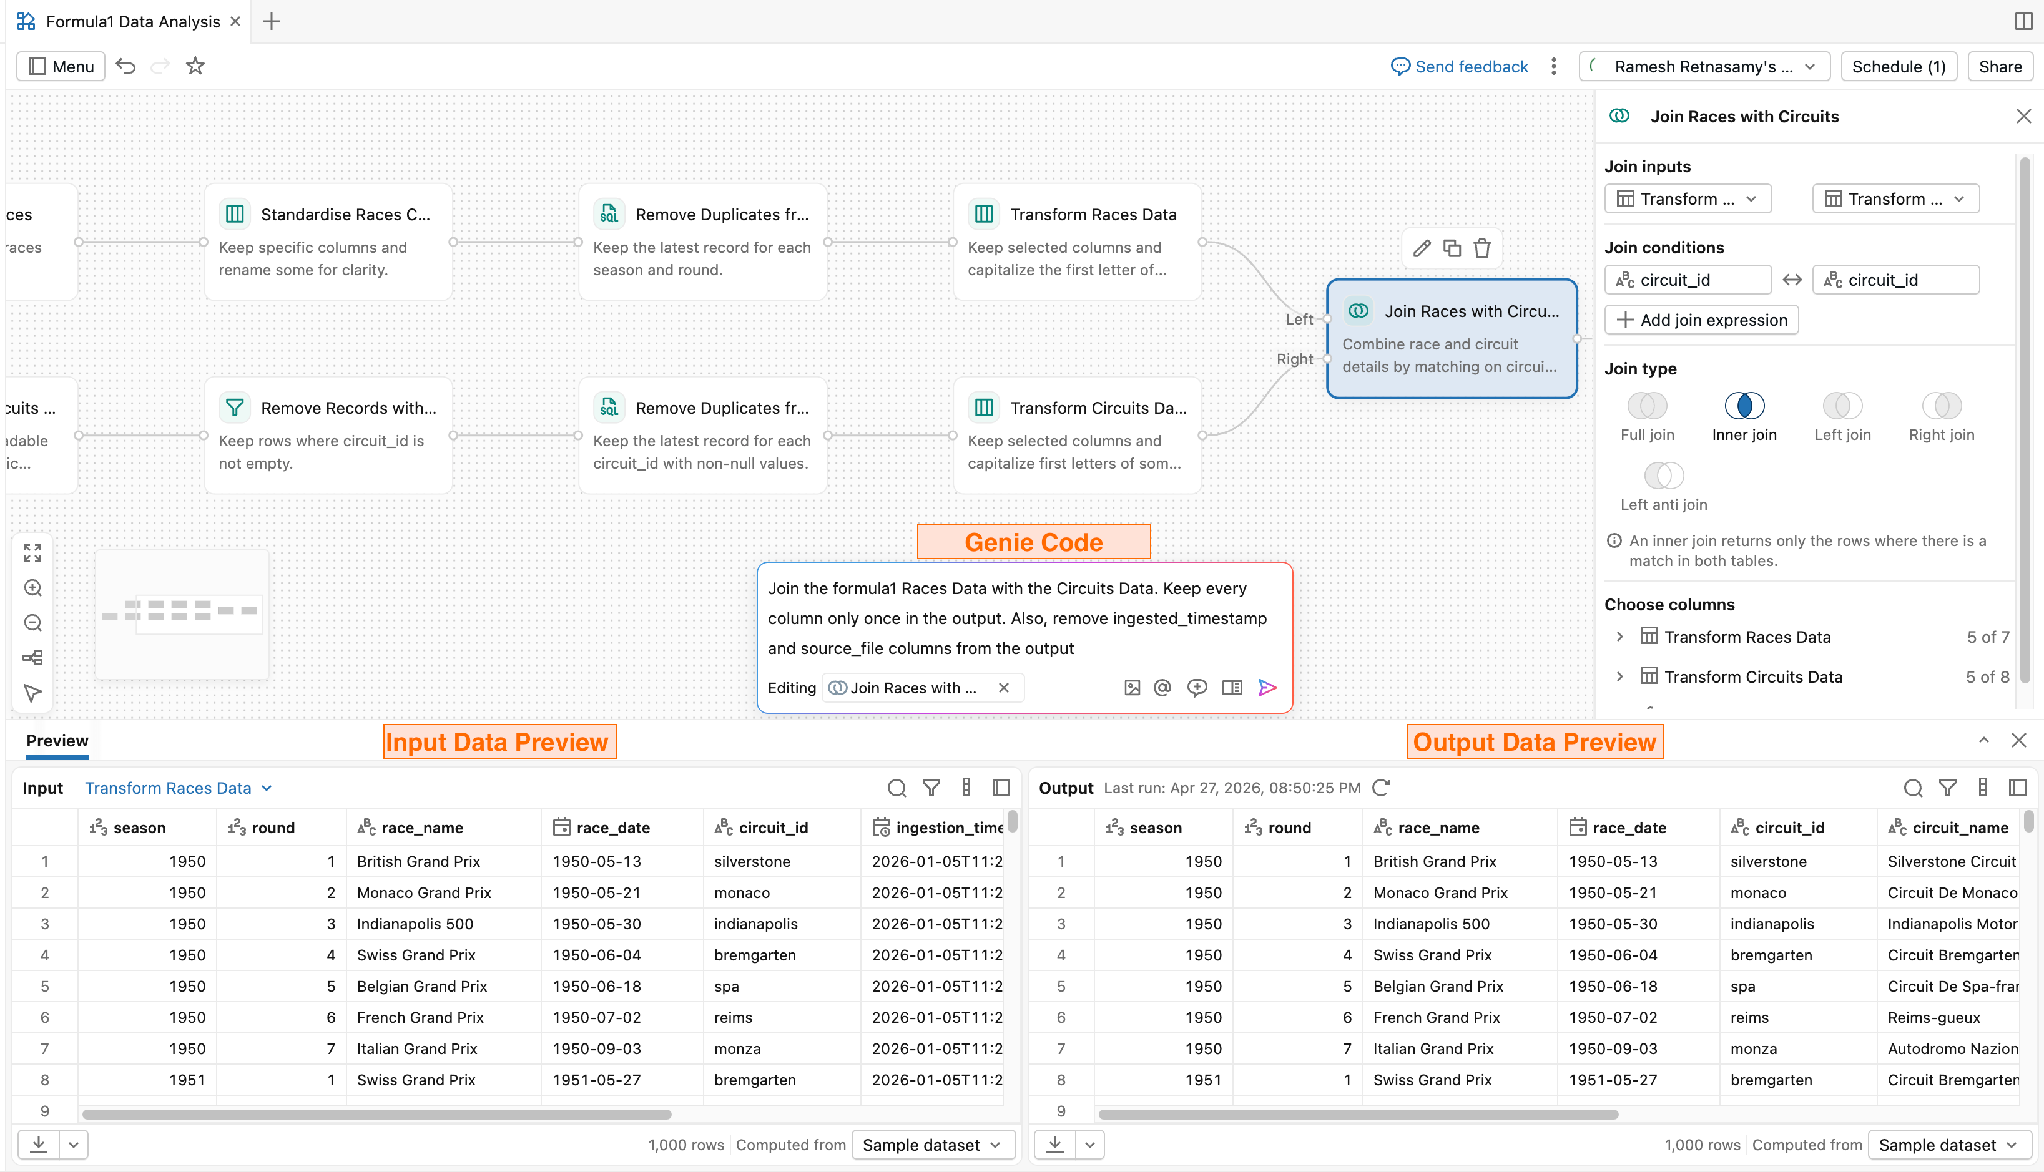The height and width of the screenshot is (1172, 2044).
Task: Click the @ mention icon in prompt
Action: (x=1162, y=688)
